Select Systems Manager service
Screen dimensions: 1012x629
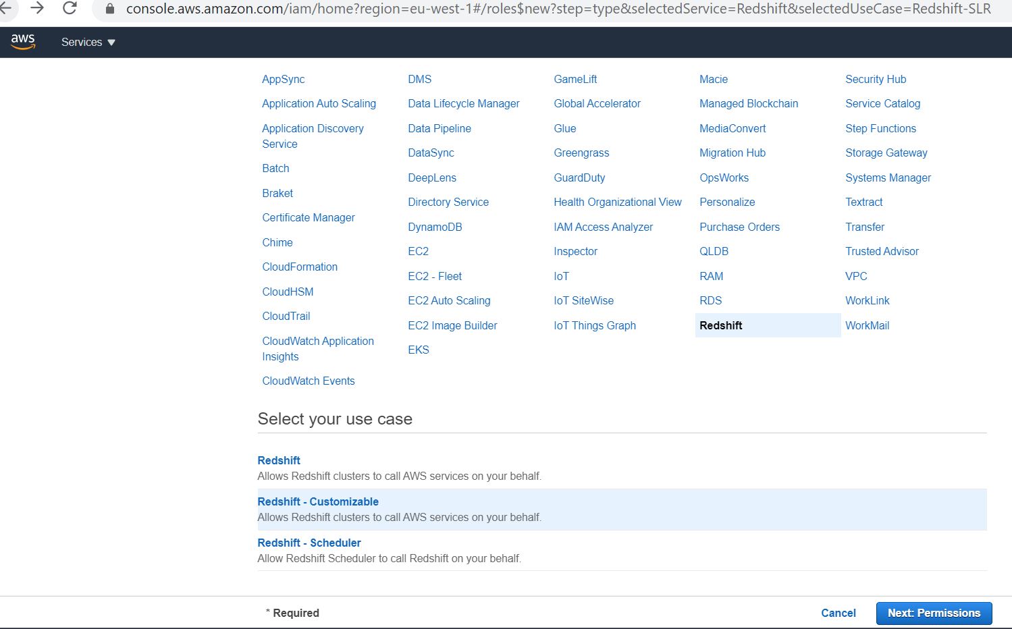click(888, 177)
